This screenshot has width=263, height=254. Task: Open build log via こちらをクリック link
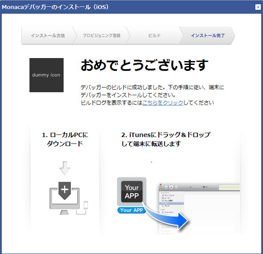163,103
